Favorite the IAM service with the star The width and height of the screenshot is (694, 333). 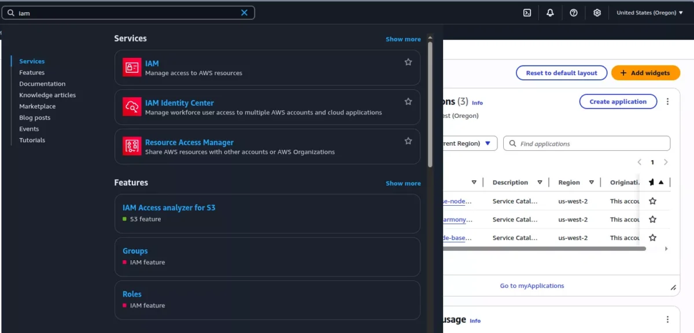pyautogui.click(x=408, y=62)
